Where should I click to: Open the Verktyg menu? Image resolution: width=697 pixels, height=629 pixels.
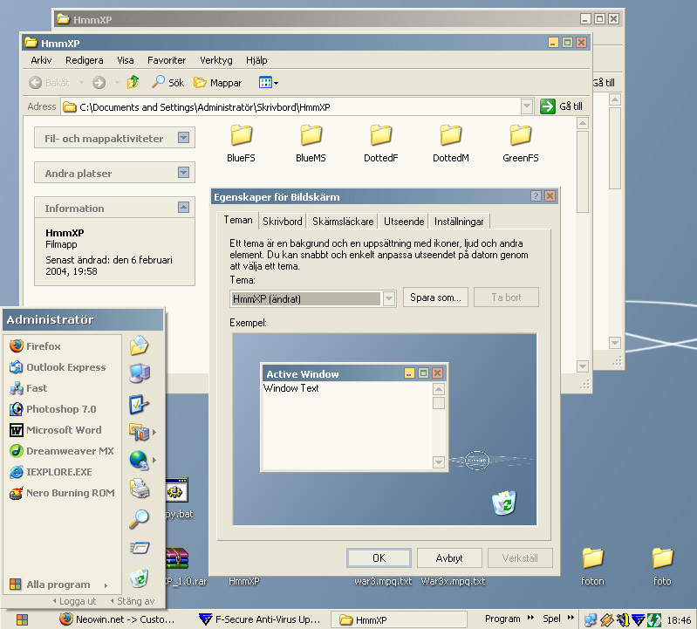tap(216, 60)
